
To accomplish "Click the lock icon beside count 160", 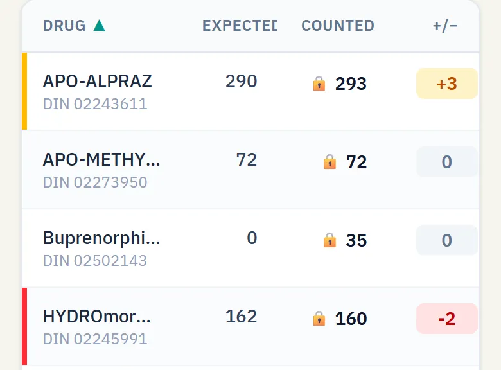I will 319,319.
